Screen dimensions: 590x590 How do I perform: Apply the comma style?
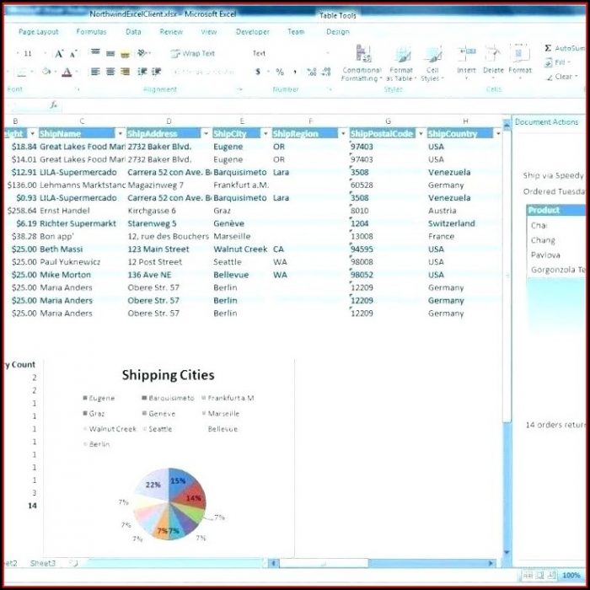click(x=295, y=72)
